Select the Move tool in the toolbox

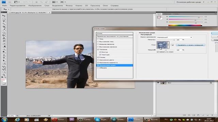pos(4,16)
